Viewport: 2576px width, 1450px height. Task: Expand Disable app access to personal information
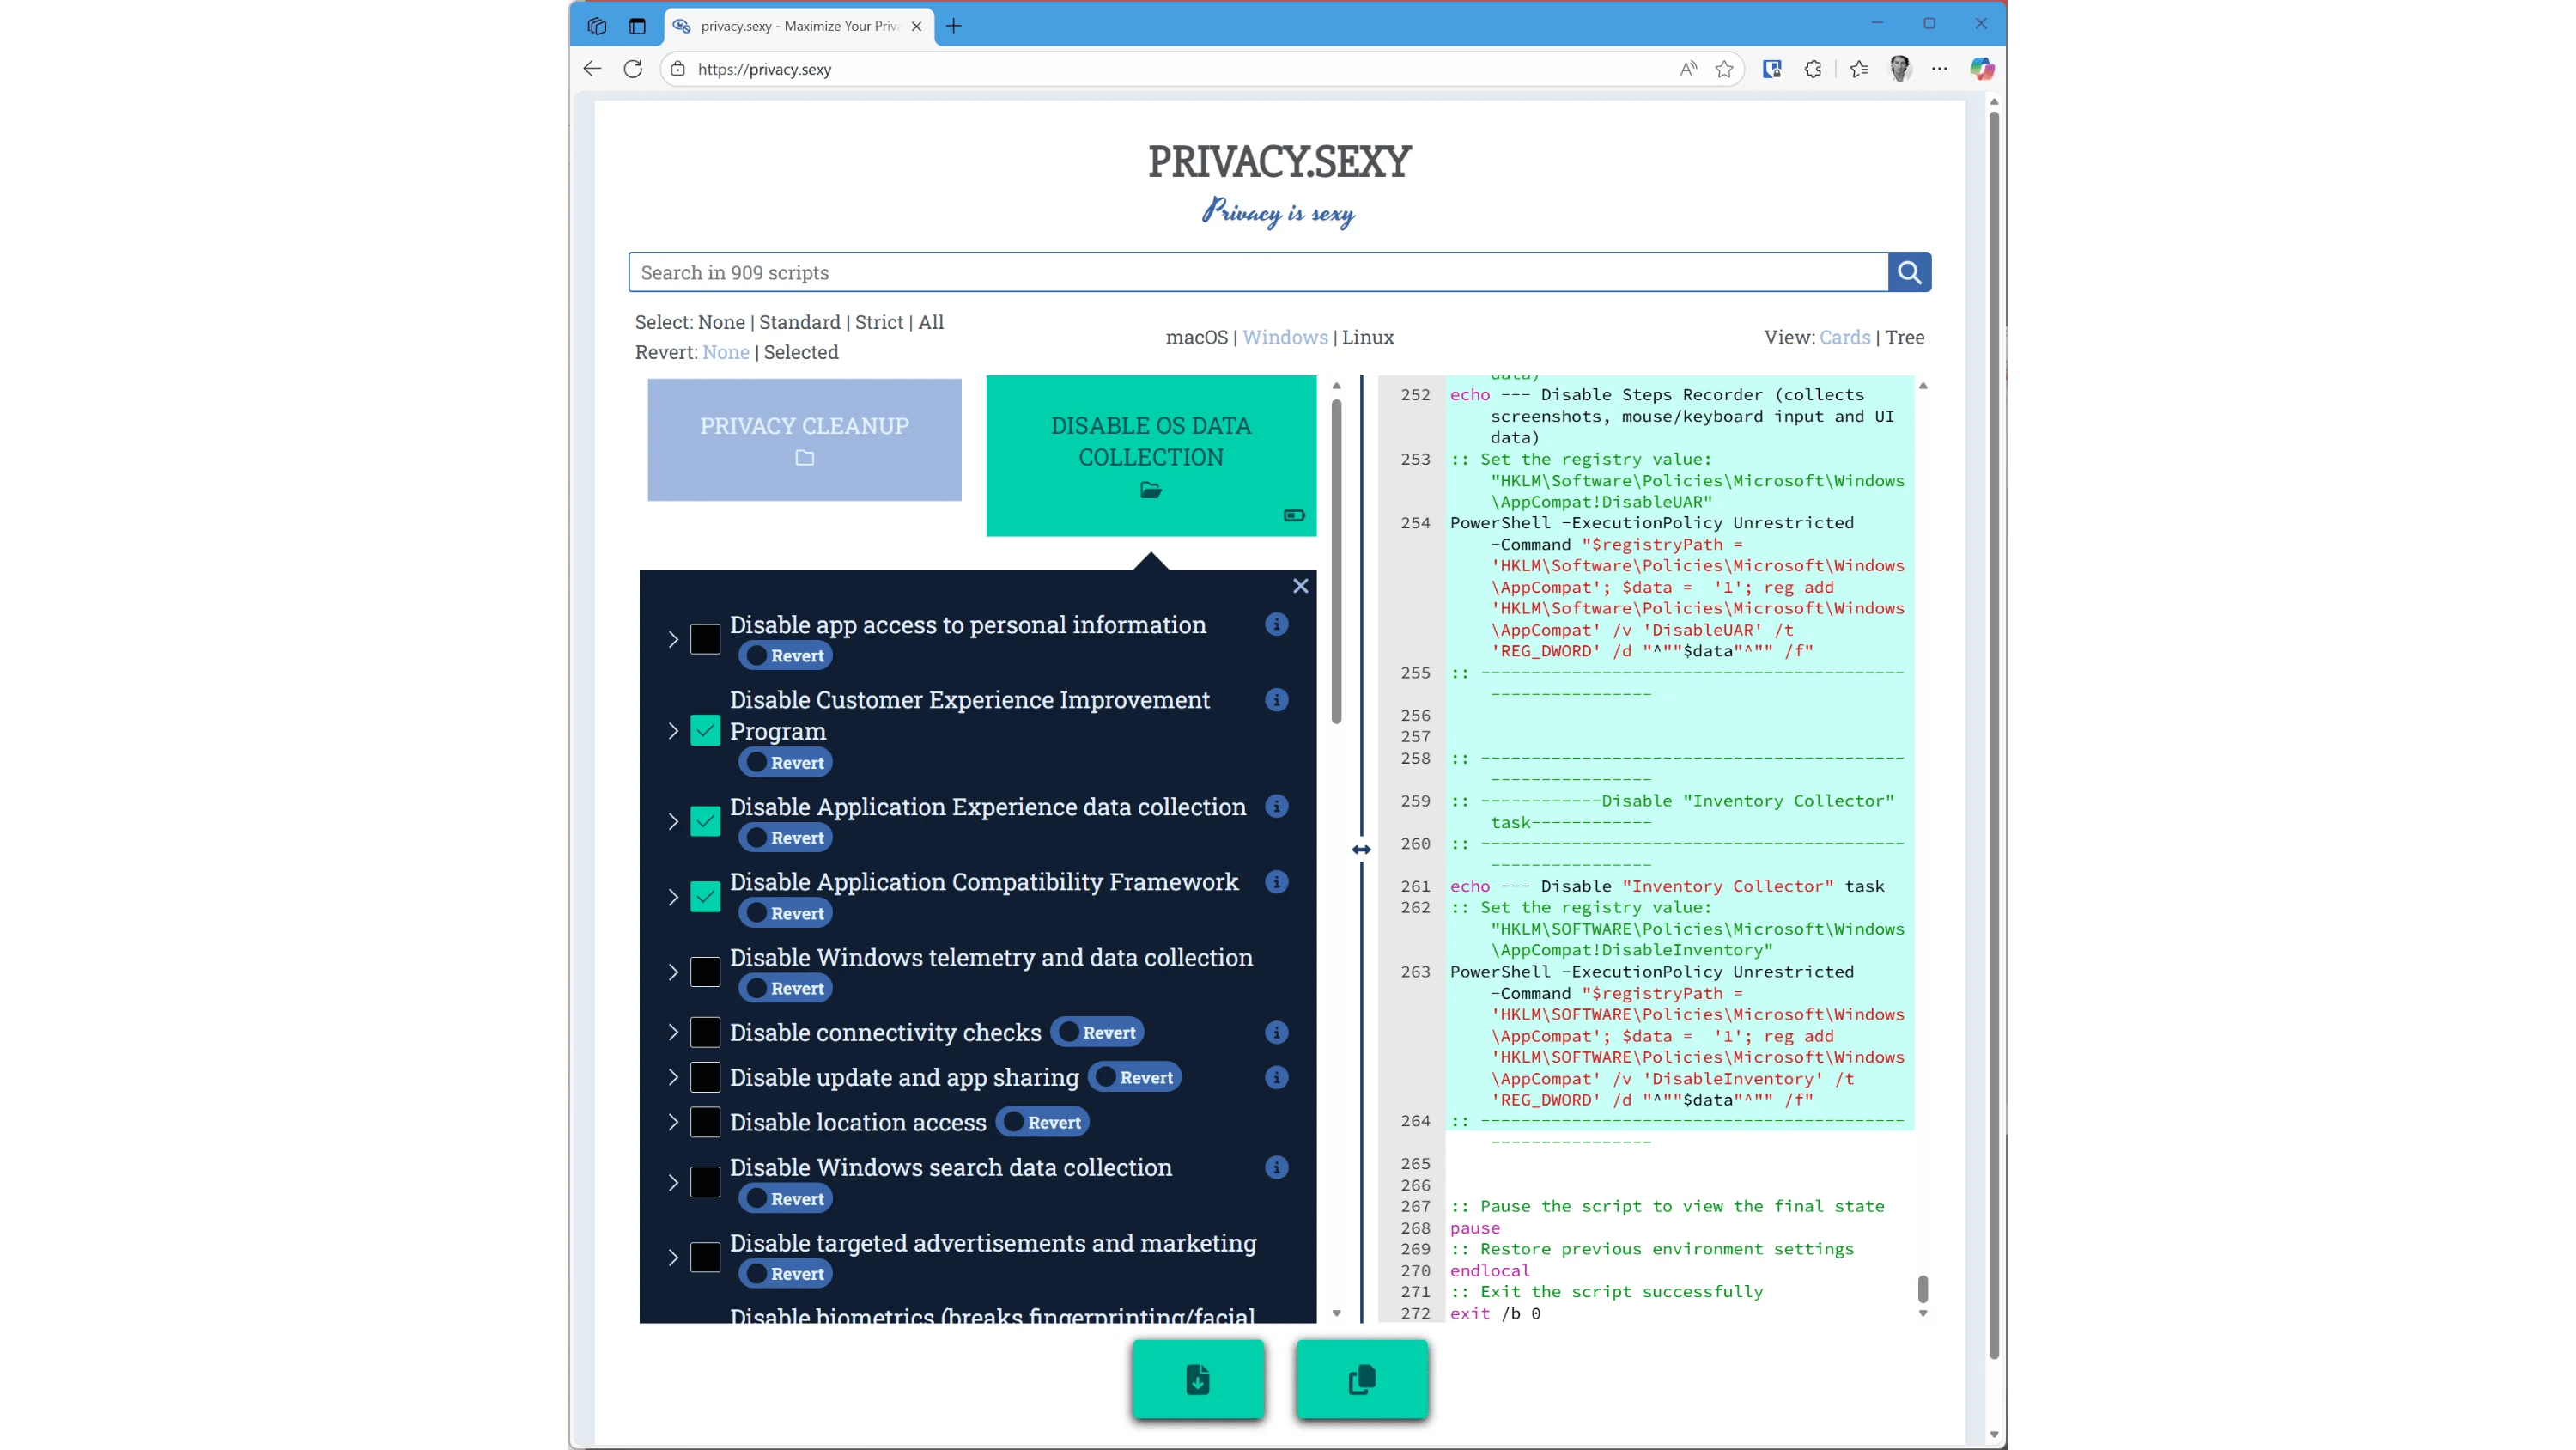coord(673,639)
